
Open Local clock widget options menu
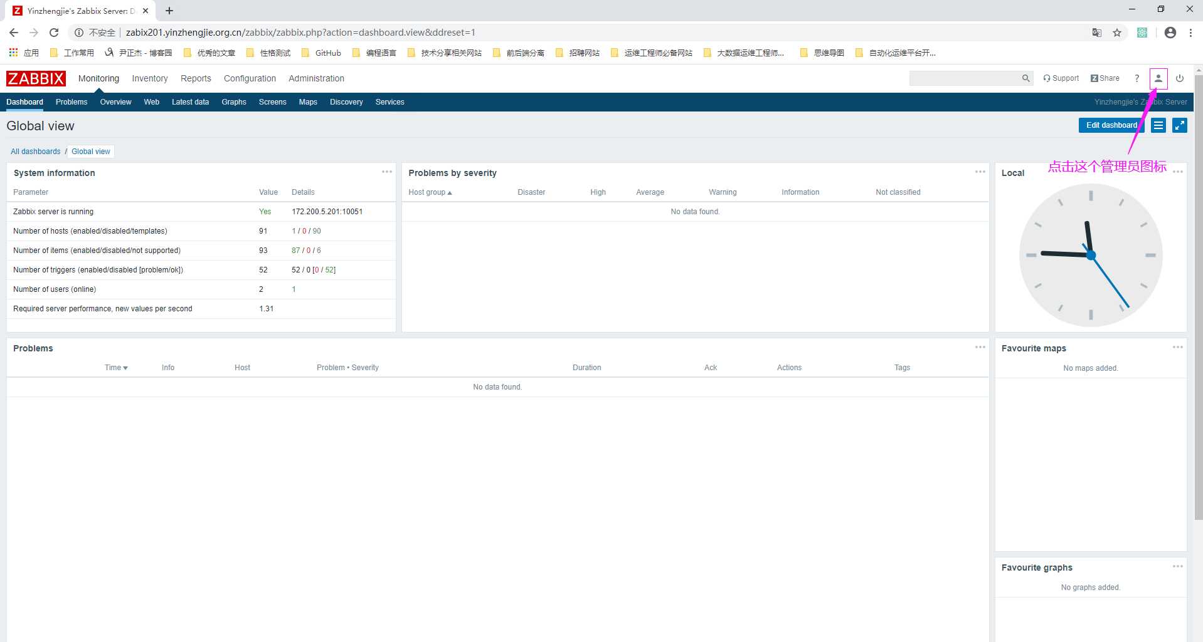click(x=1178, y=172)
